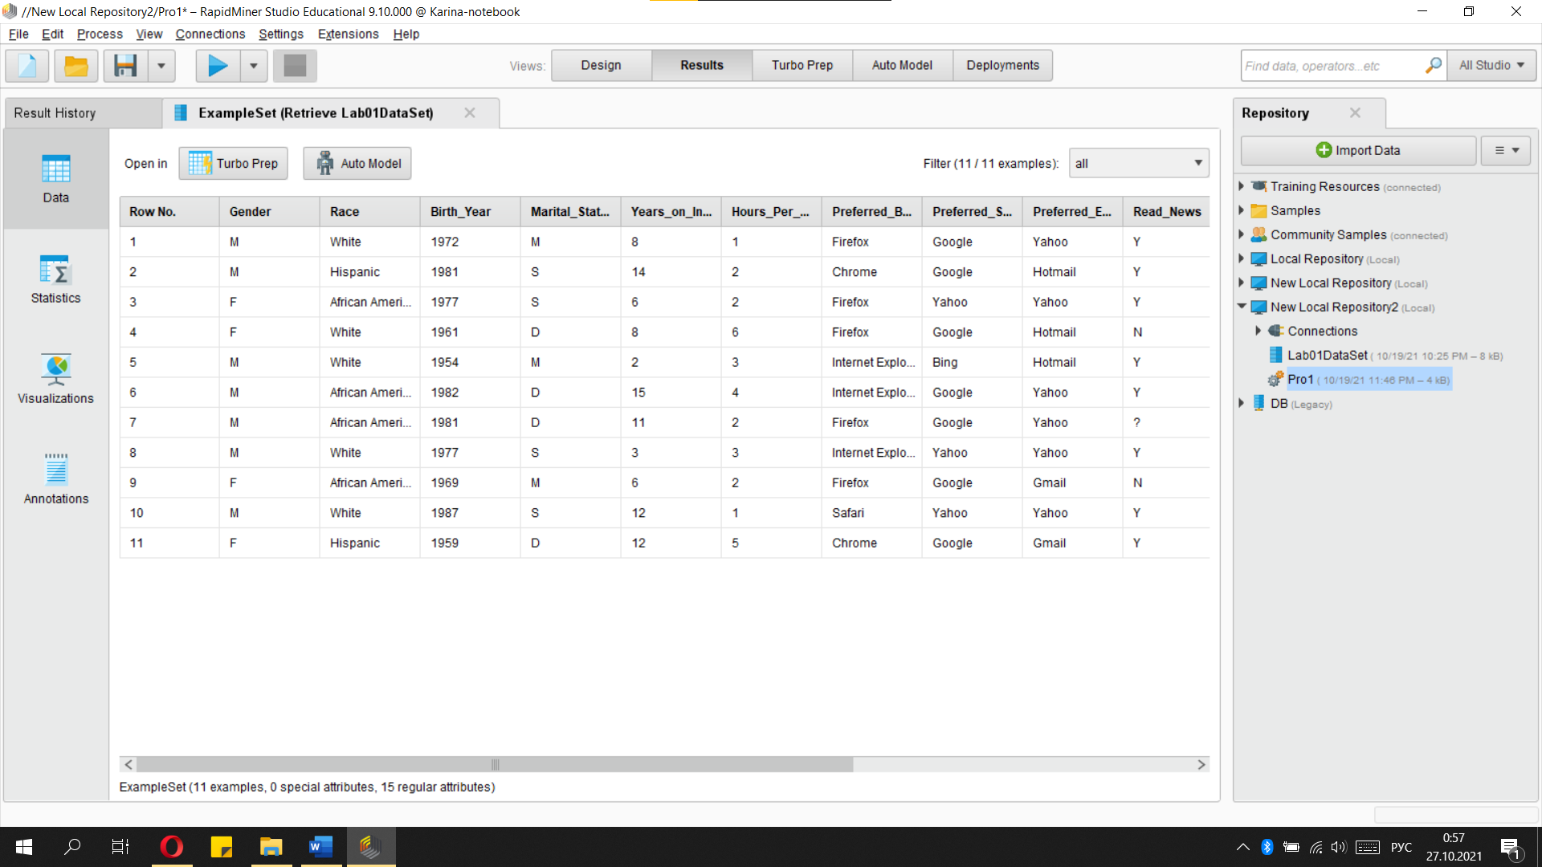Expand the Training Resources repository node

(x=1242, y=186)
